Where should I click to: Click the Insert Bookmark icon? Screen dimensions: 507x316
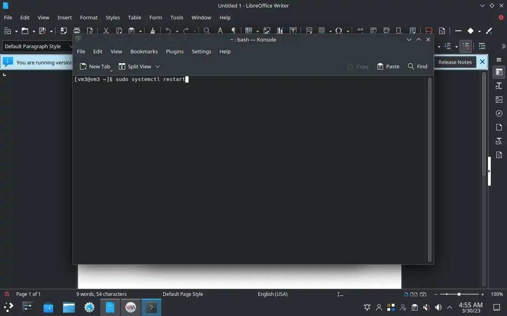(399, 31)
